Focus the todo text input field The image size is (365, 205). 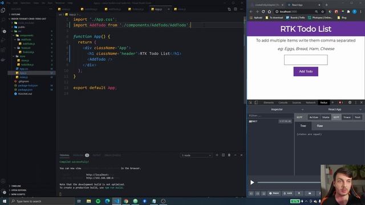(306, 60)
